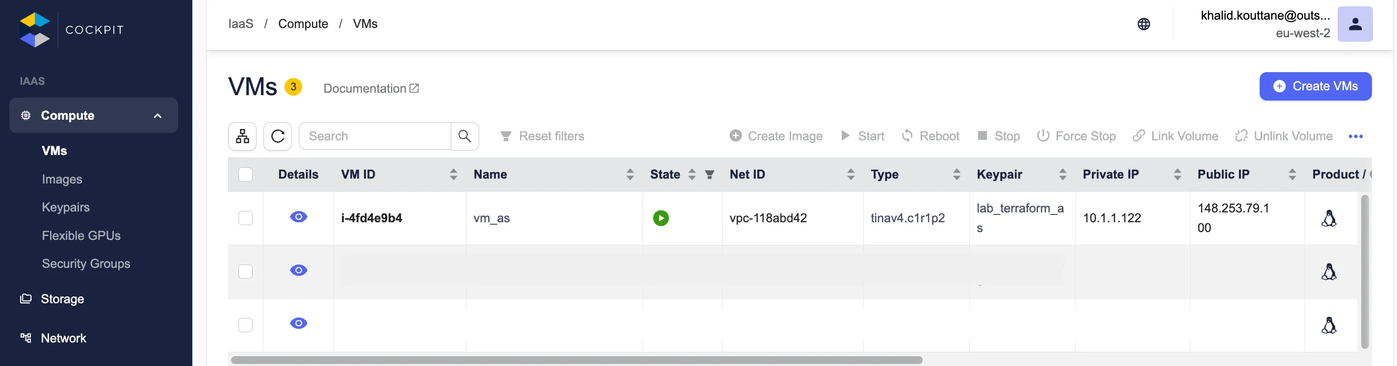The image size is (1397, 366).
Task: Sort the table by VM ID
Action: [453, 175]
